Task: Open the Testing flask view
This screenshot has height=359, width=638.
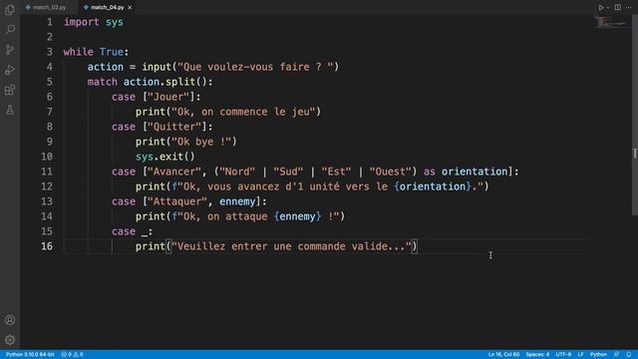Action: (x=10, y=110)
